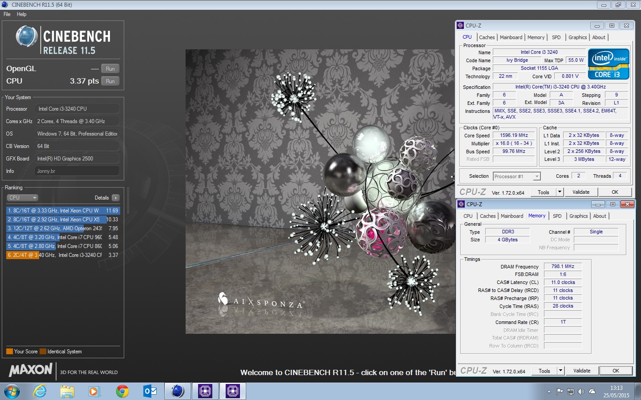Click the Identical System legend swatch
Screen dimensions: 641x400
(x=43, y=352)
